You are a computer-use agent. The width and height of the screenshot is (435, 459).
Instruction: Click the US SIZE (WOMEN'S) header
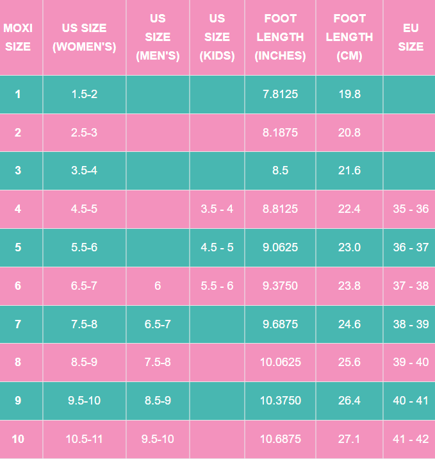point(85,37)
